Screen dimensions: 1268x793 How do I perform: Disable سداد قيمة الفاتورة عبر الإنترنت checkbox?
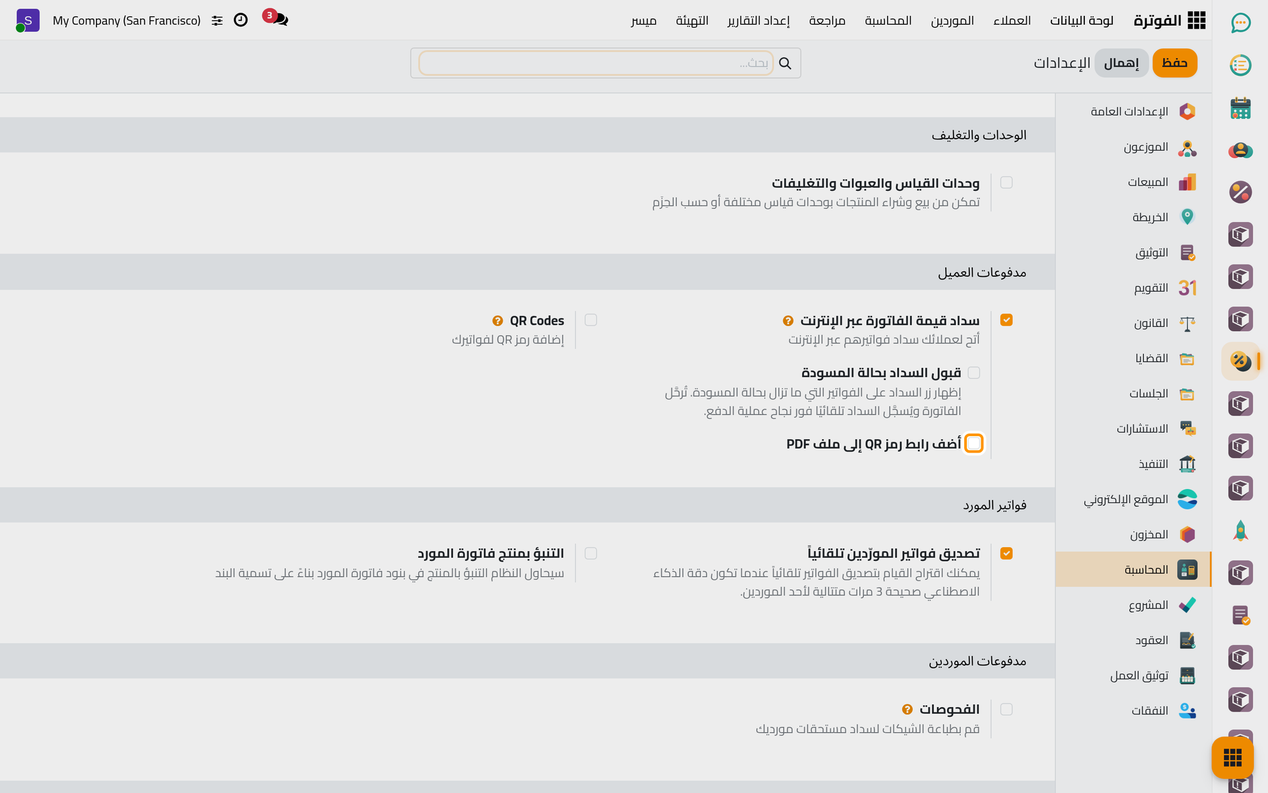point(1006,320)
